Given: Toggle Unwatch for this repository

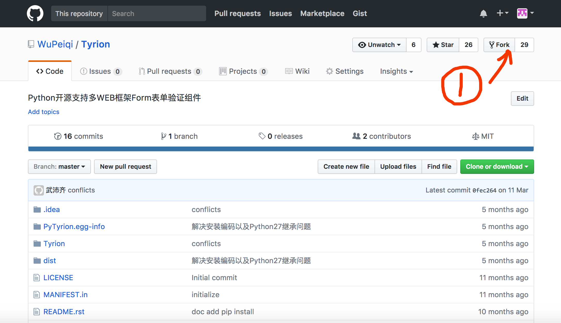Looking at the screenshot, I should [379, 45].
